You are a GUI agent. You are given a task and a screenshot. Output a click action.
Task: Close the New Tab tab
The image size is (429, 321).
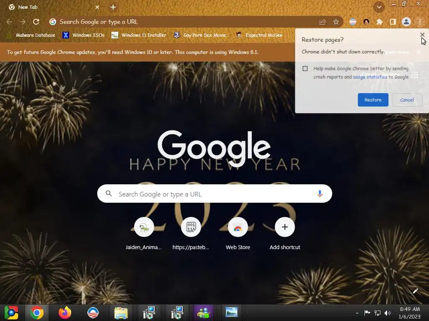click(97, 7)
